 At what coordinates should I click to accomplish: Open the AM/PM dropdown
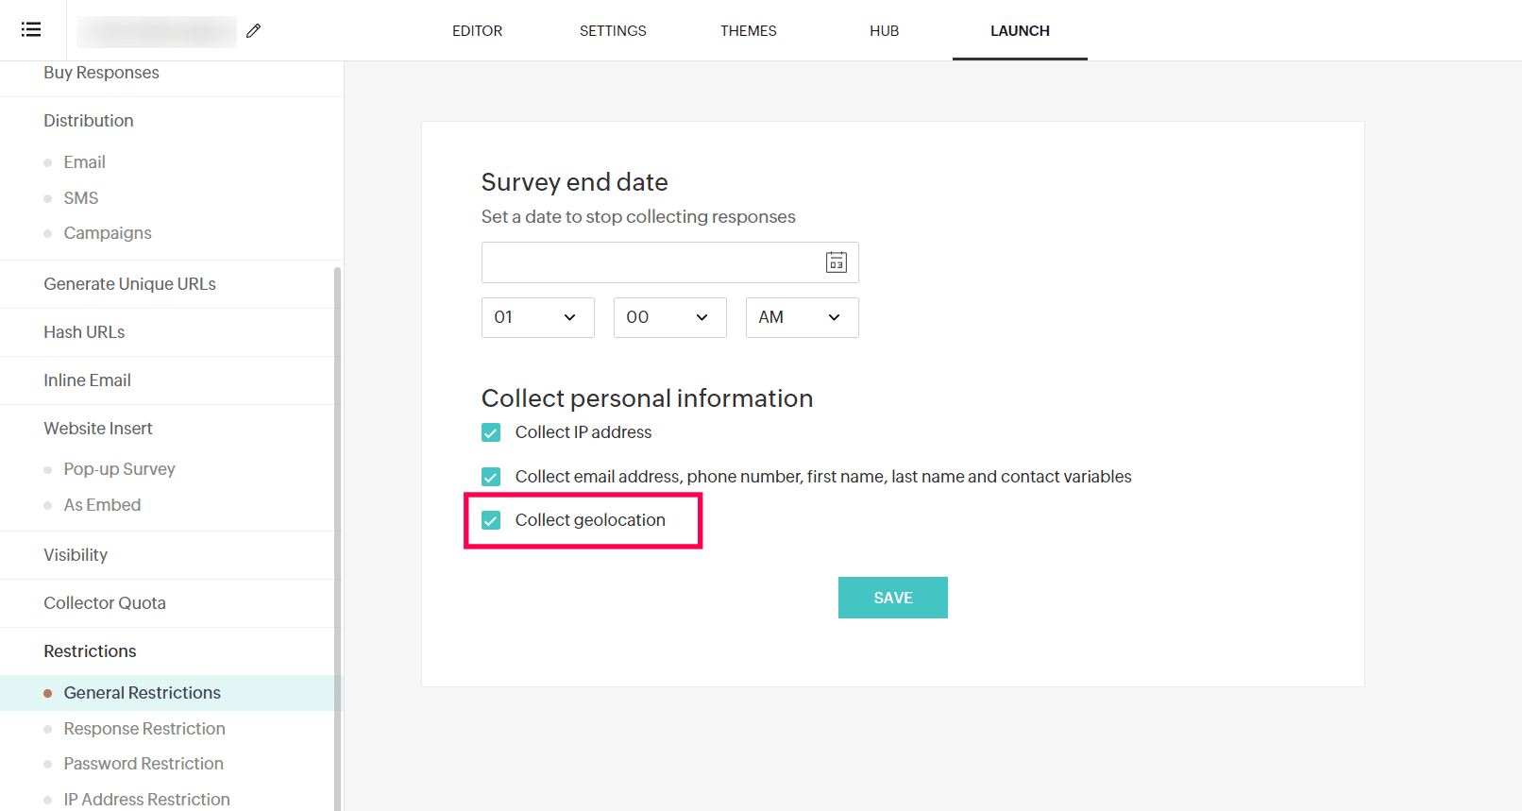point(802,317)
